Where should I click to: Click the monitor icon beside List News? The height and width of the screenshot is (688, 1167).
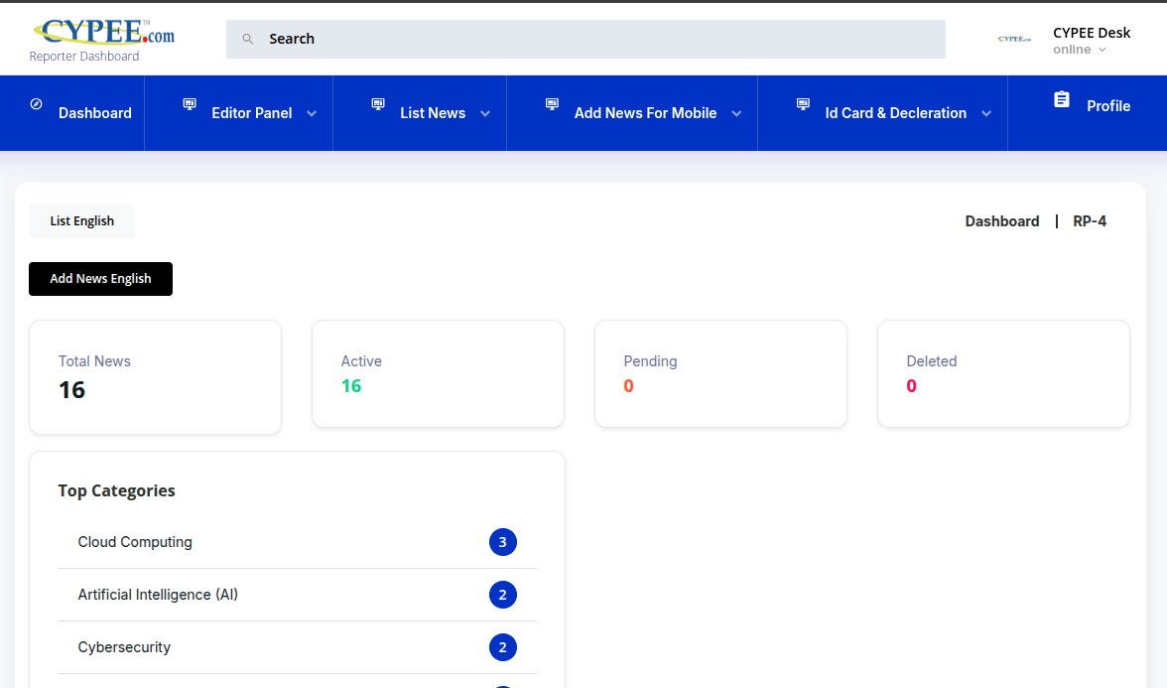(x=378, y=104)
